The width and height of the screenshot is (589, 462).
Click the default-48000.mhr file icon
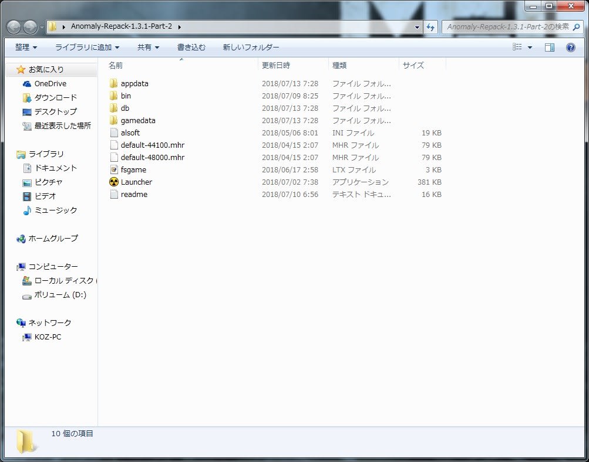114,158
